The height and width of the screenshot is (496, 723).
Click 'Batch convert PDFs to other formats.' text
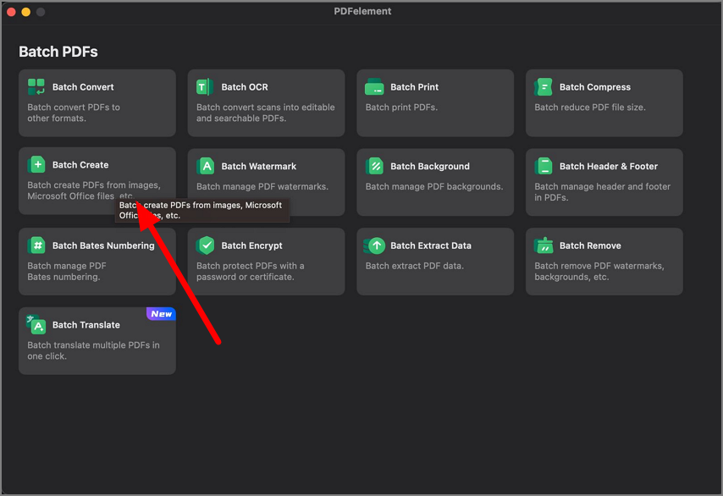pos(74,113)
